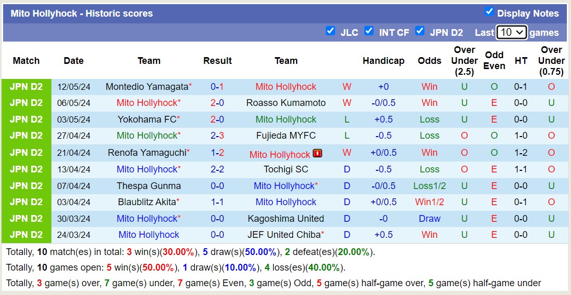Click JPN D2 league label in first row
Viewport: 571px width, 295px height.
click(x=26, y=87)
